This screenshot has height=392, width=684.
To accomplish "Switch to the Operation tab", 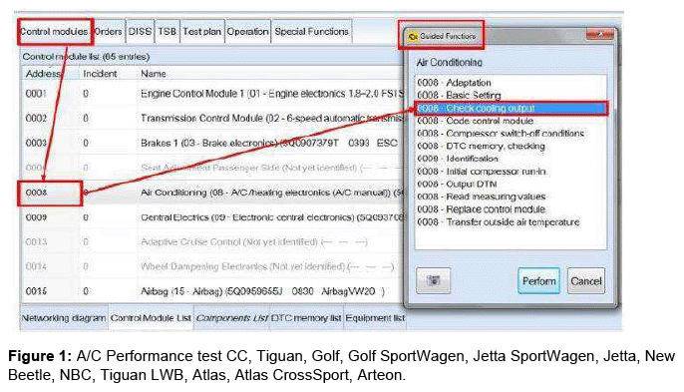I will (x=247, y=32).
